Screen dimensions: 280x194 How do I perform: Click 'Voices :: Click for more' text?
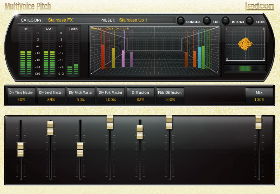(109, 28)
